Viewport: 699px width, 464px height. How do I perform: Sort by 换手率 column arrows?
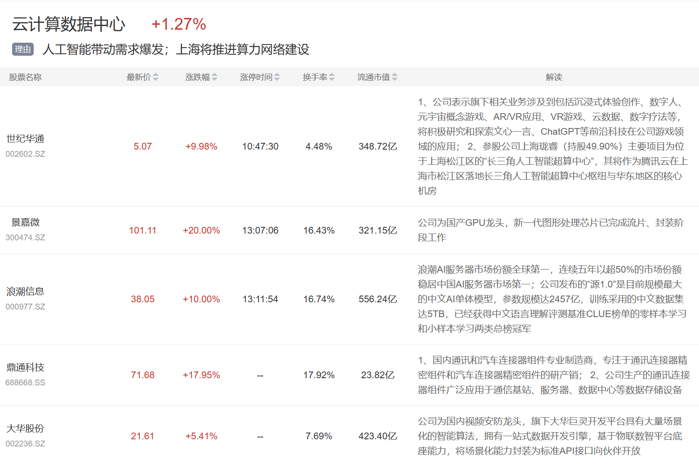pyautogui.click(x=332, y=77)
